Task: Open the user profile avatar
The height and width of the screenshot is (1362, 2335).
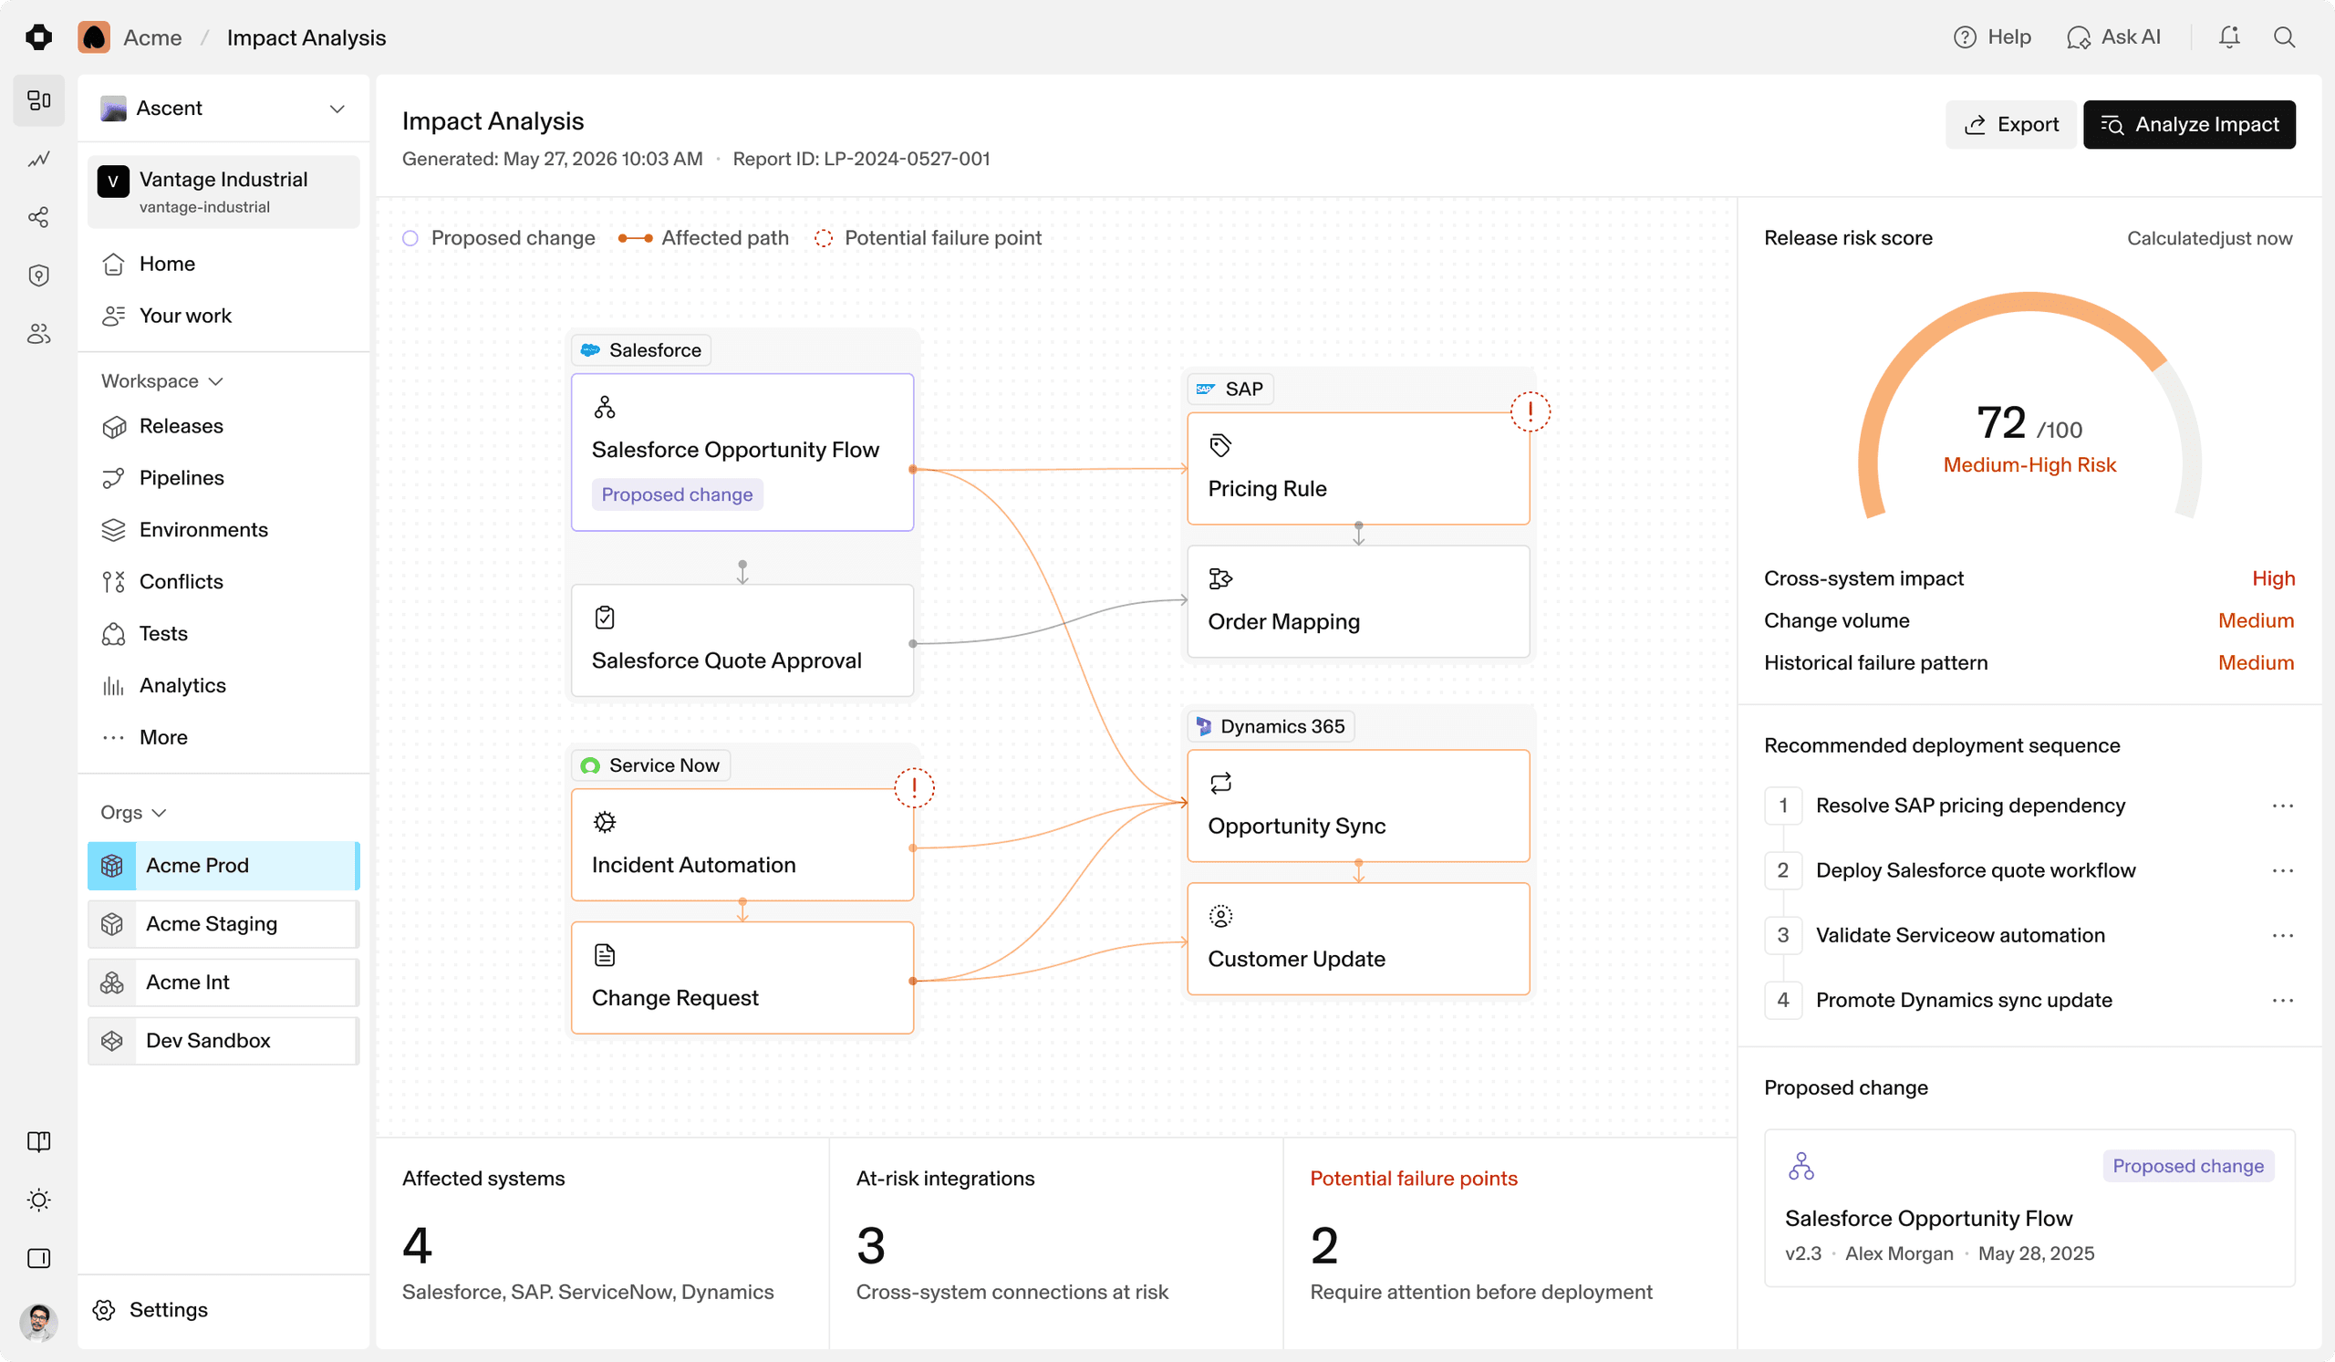Action: (39, 1322)
